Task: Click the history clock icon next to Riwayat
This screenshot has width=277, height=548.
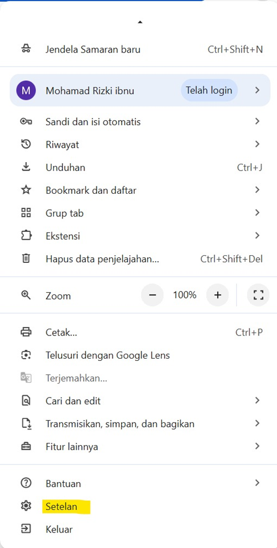Action: pyautogui.click(x=26, y=144)
